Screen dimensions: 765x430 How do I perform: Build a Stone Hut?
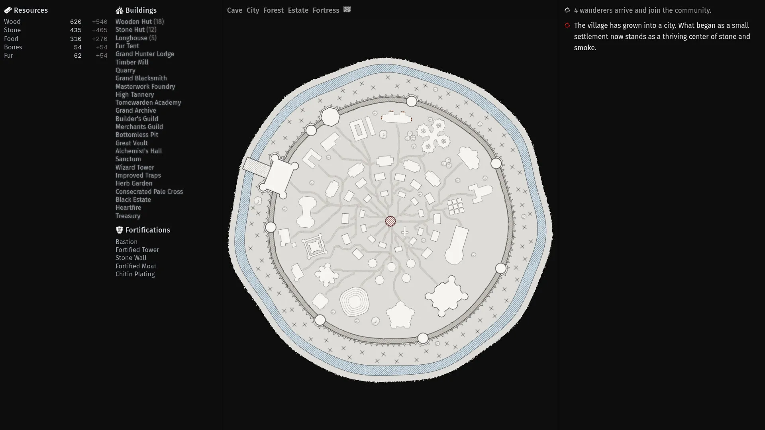pyautogui.click(x=136, y=30)
